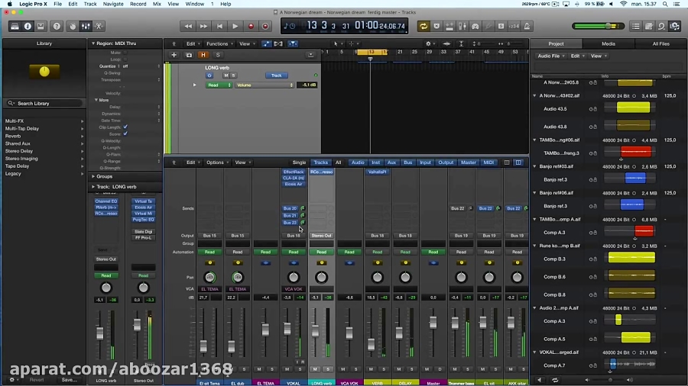688x386 pixels.
Task: Open the Note Pads button
Action: pos(649,26)
